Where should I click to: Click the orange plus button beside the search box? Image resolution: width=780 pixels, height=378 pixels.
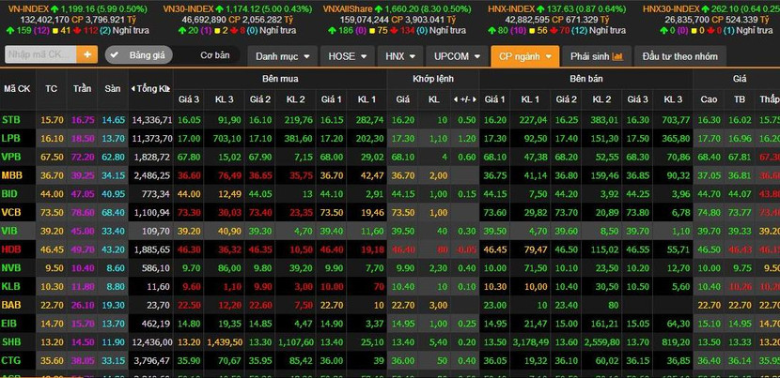click(x=89, y=55)
